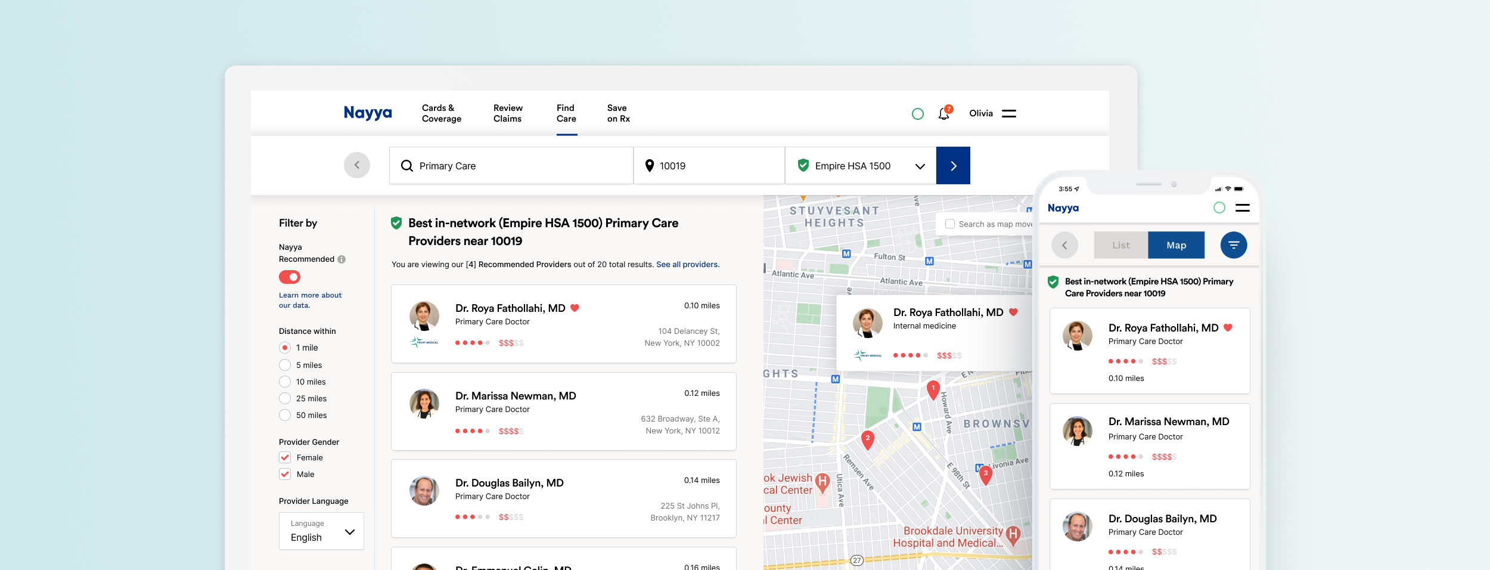The width and height of the screenshot is (1490, 570).
Task: Click map pin number 3
Action: [x=986, y=475]
